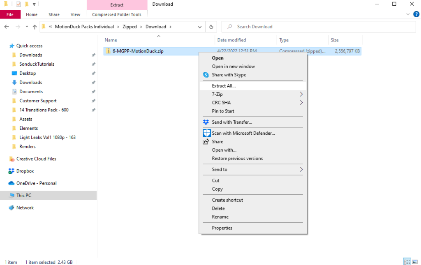Click the Dropbox icon in sidebar
This screenshot has height=265, width=421.
coord(12,171)
